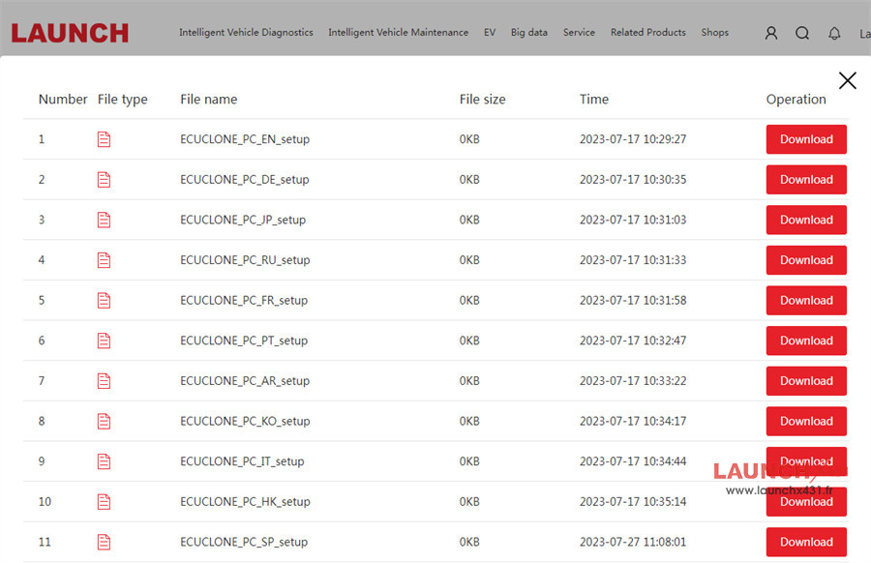Click file icon for ECUCLONE_PC_EN_setup

(x=104, y=139)
